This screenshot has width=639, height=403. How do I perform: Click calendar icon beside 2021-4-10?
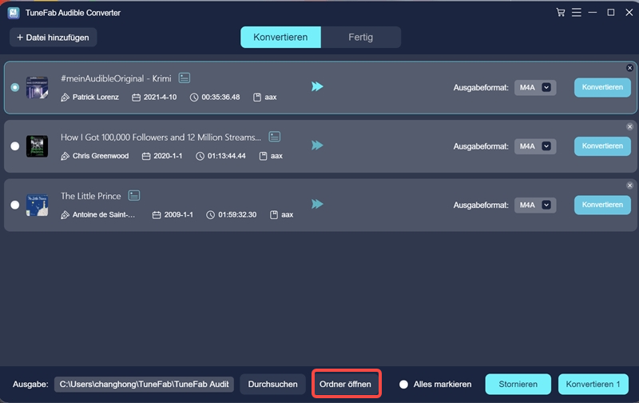pos(136,98)
